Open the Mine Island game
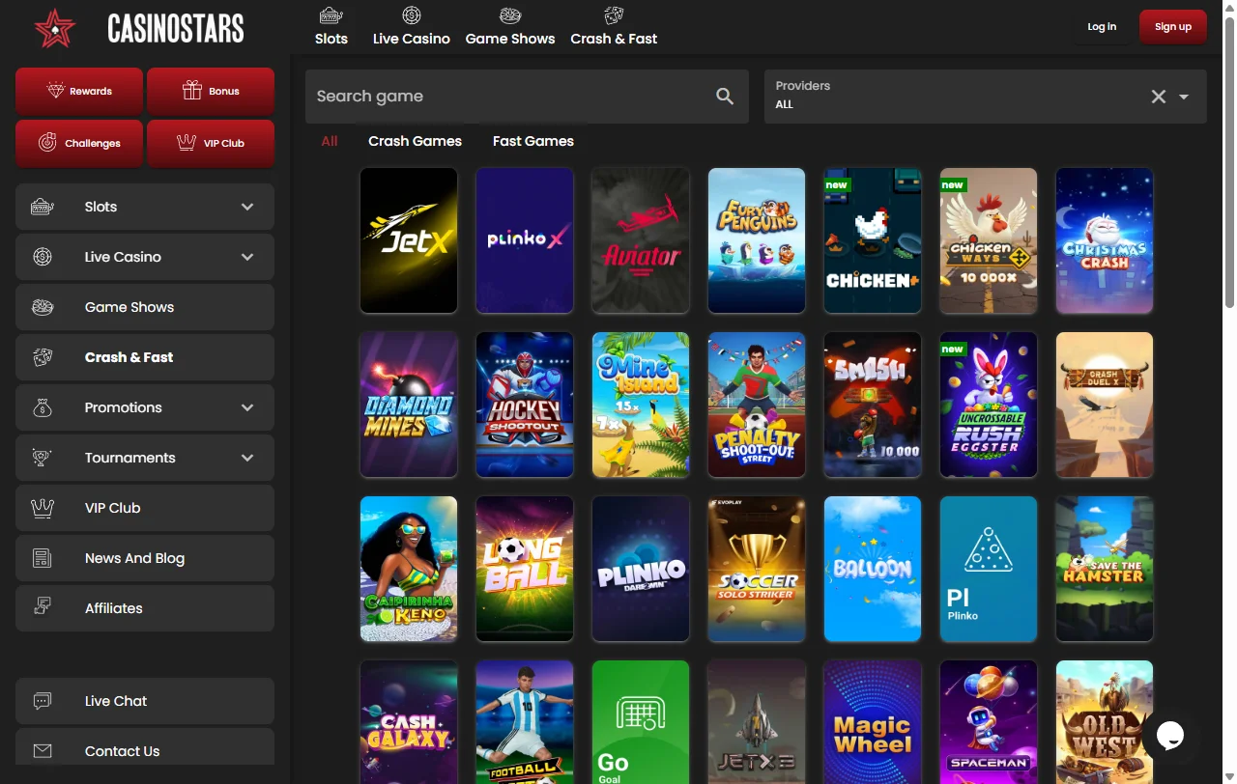 pyautogui.click(x=641, y=405)
